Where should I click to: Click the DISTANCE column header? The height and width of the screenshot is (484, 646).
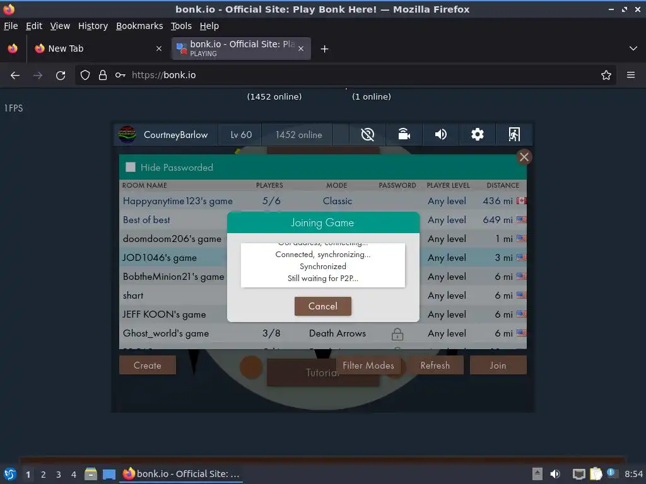tap(503, 185)
